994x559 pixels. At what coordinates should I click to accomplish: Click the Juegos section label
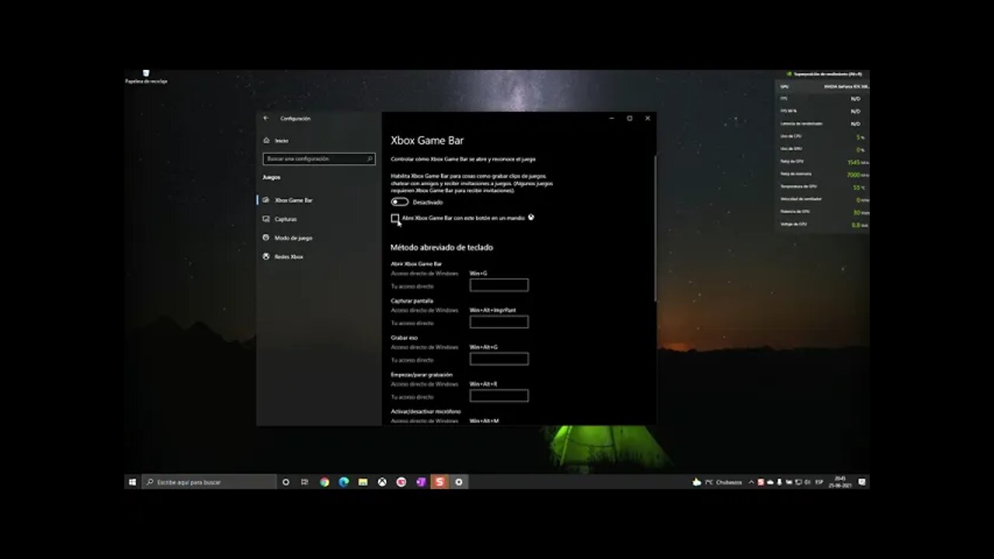point(271,177)
